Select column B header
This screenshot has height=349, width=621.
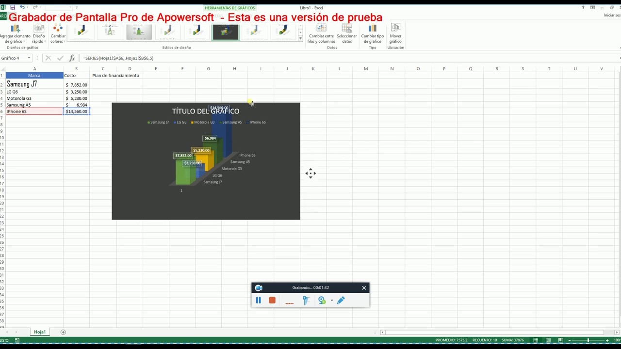76,68
